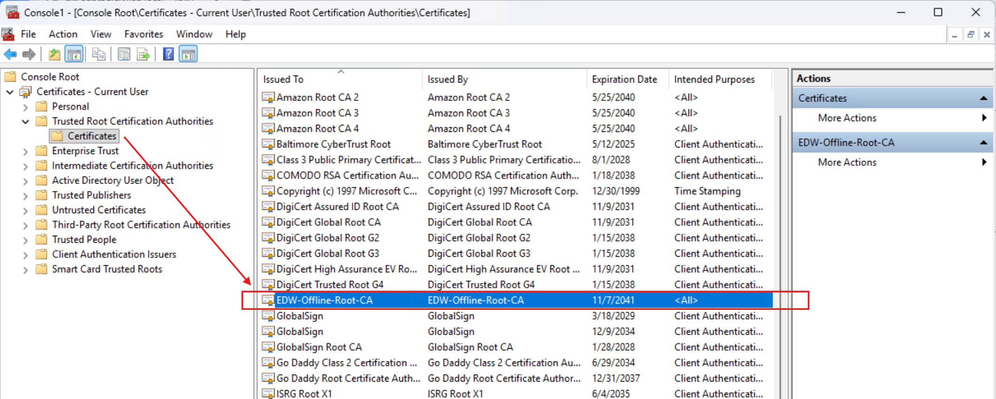
Task: Collapse Certificates - Current User node
Action: [10, 92]
